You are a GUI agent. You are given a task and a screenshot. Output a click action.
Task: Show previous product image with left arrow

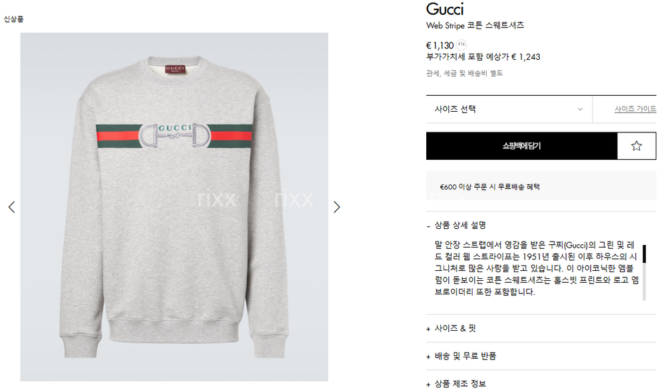(x=11, y=207)
